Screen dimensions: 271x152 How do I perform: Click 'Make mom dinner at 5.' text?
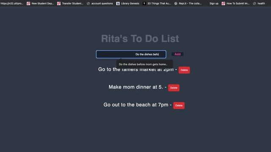pyautogui.click(x=136, y=87)
